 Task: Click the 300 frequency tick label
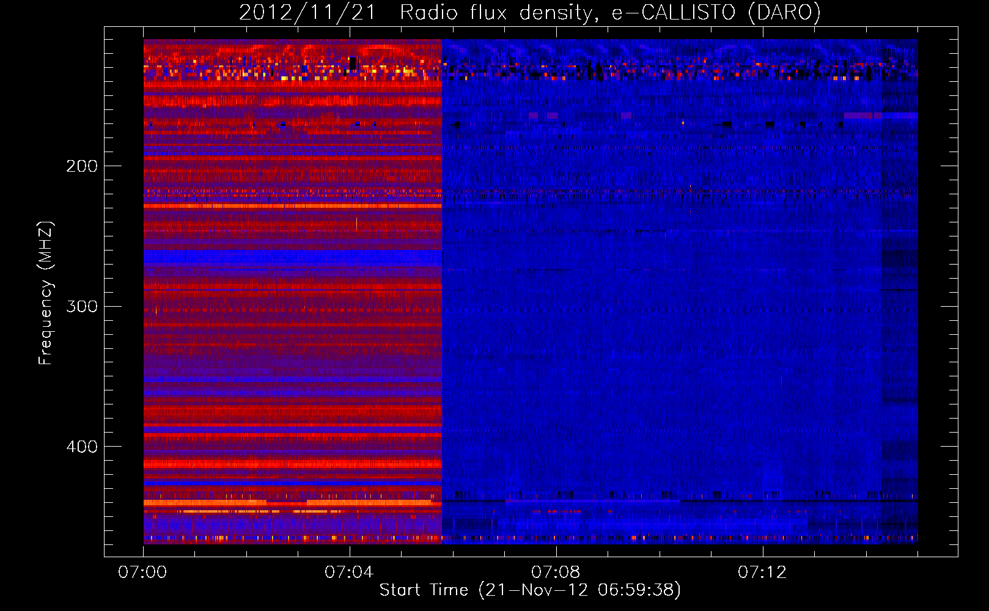click(x=82, y=306)
